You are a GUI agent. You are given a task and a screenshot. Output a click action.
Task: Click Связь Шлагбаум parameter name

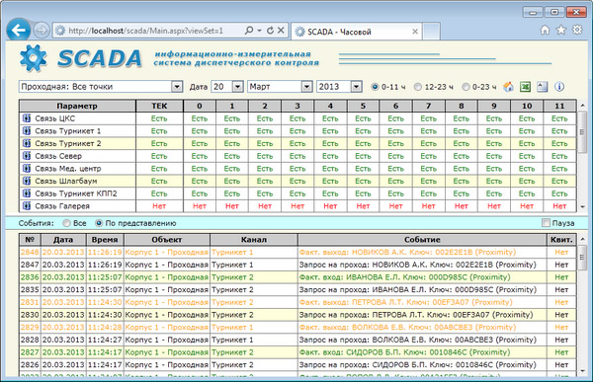[x=66, y=181]
